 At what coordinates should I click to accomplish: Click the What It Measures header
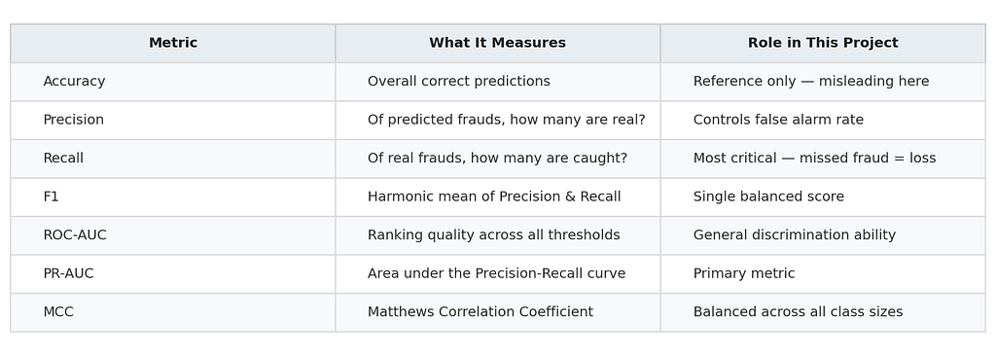click(497, 43)
